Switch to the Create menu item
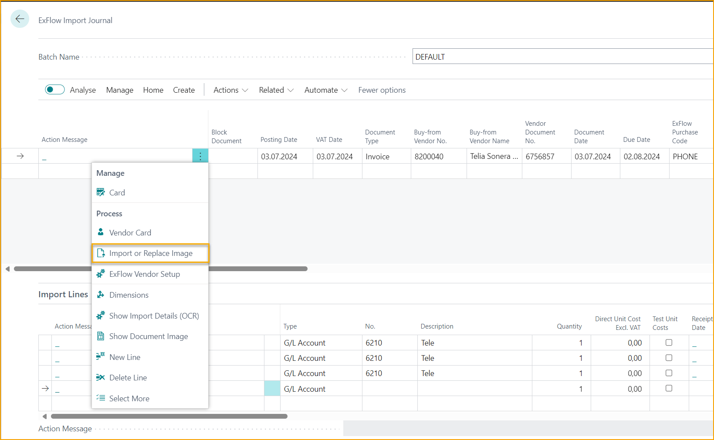 183,90
